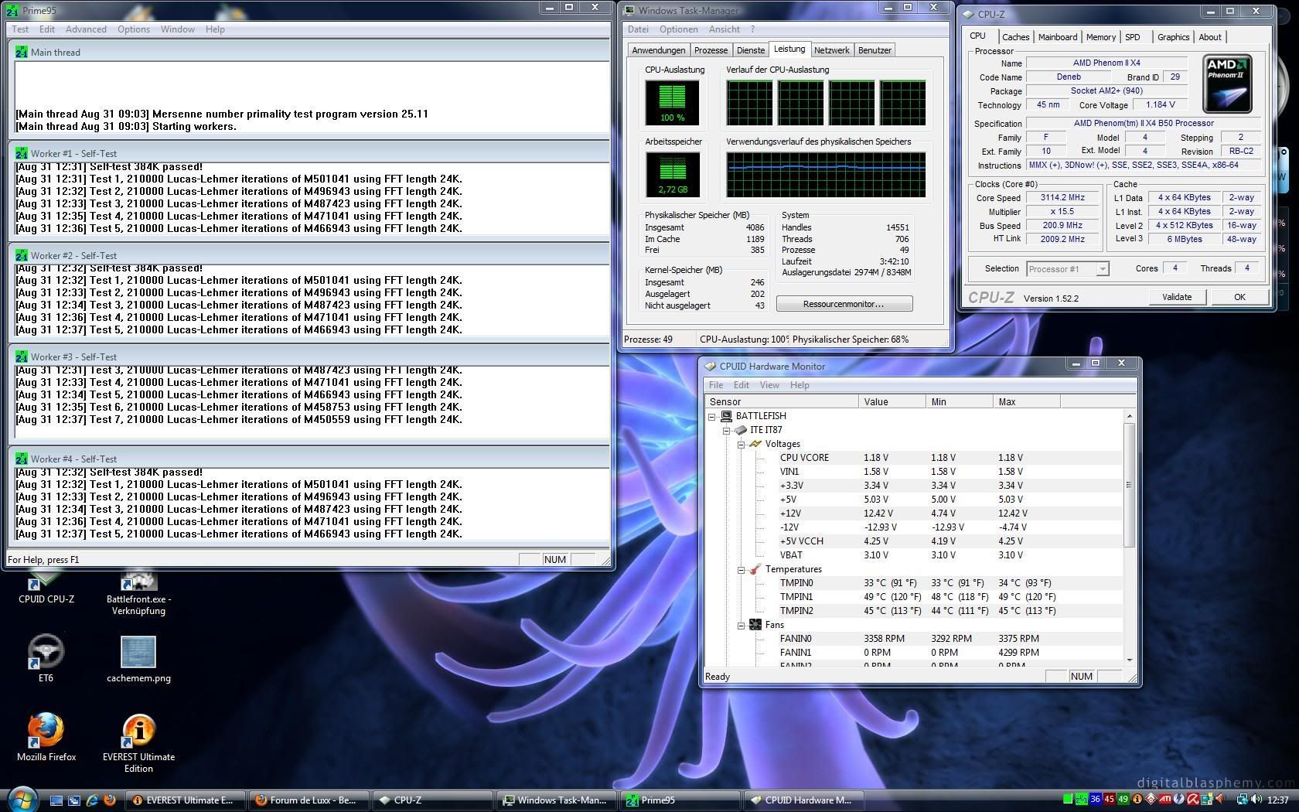Click the Max column header in Hardware Monitor
Screen dimensions: 1299x812
pos(1026,401)
